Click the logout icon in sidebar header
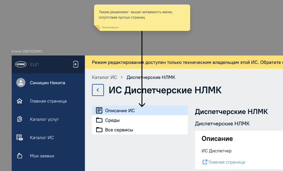 point(75,64)
